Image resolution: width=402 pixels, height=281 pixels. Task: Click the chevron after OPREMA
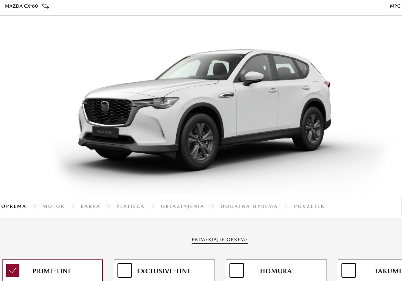(34, 206)
